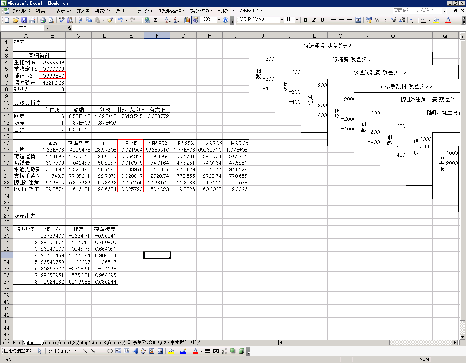Click the 図形の調整(R) button
This screenshot has width=466, height=363.
point(19,351)
